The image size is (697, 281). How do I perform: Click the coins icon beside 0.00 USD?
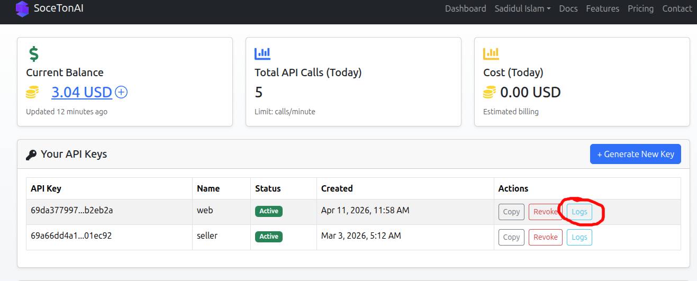(x=490, y=93)
